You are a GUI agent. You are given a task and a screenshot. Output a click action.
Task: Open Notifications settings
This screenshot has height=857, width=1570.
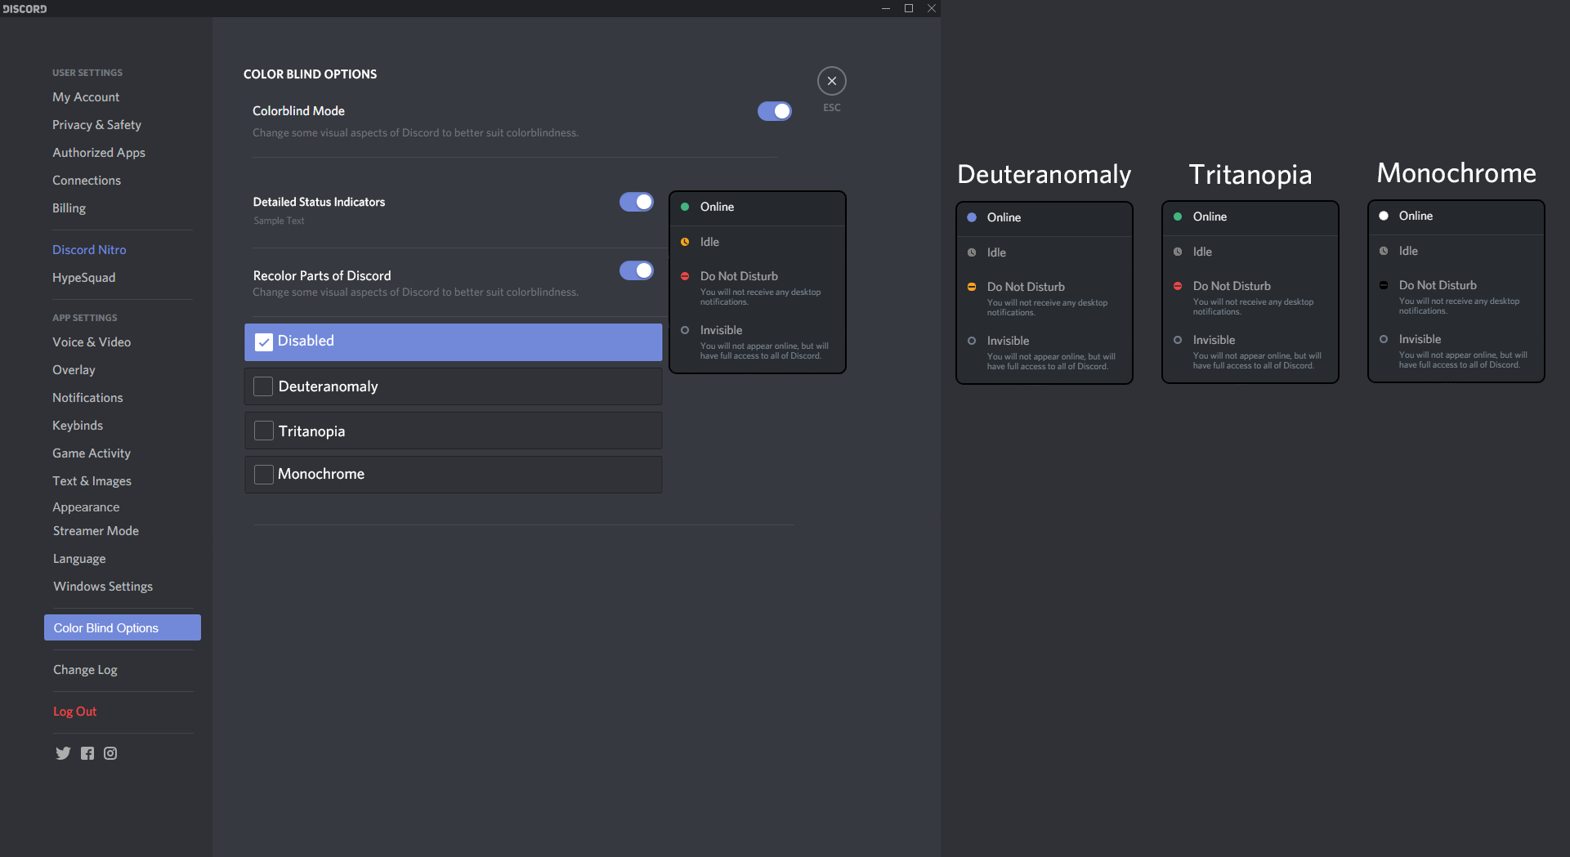coord(87,398)
